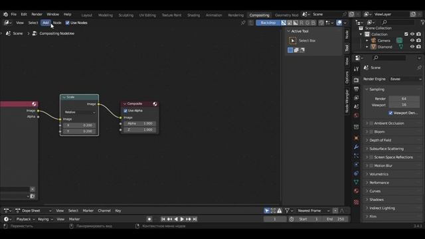Screen dimensions: 425x239
Task: Open the Texture properties tab icon
Action: tap(356, 202)
